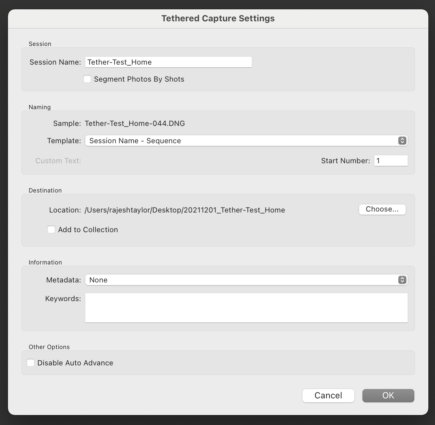Click the Choose button for destination folder
The width and height of the screenshot is (435, 425).
[x=382, y=209]
